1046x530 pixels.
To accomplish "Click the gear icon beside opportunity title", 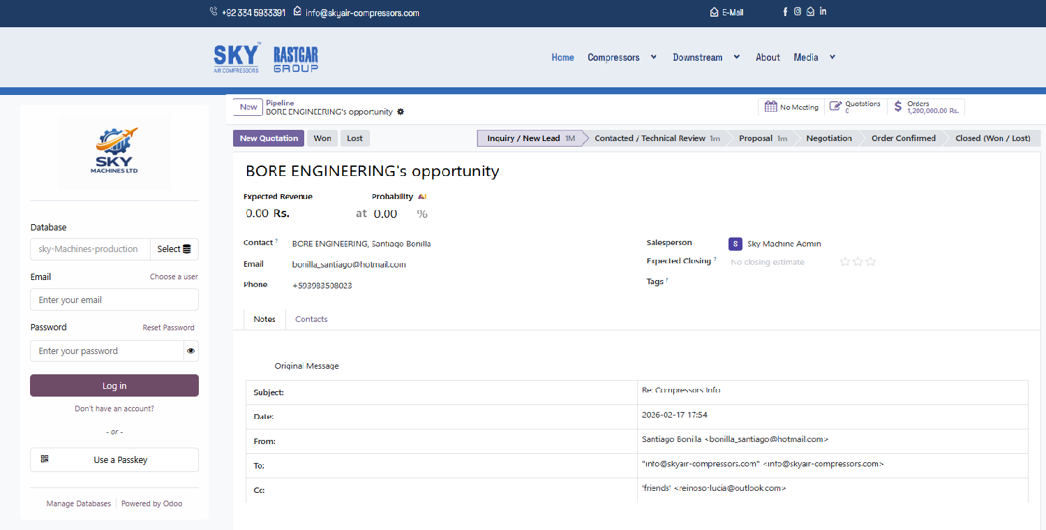I will coord(401,112).
